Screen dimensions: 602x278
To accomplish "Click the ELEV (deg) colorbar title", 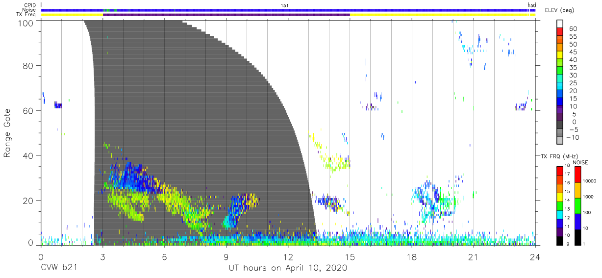I will 559,10.
